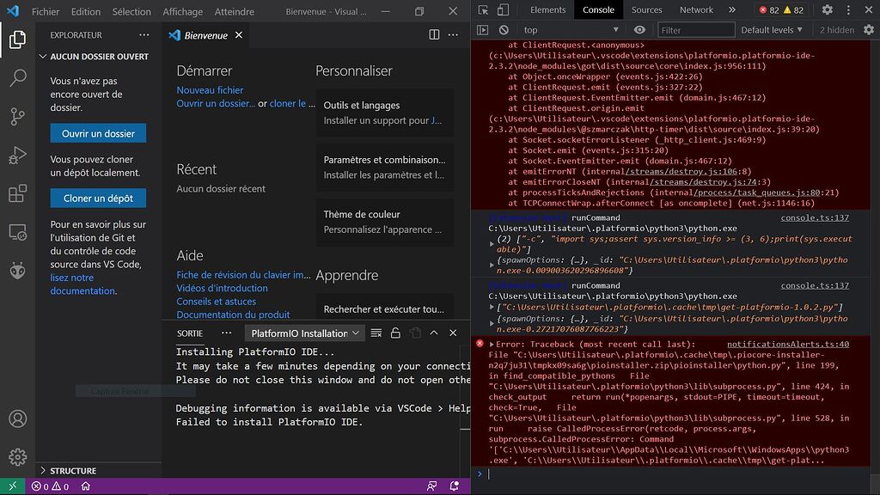Open notifications bell in status bar
Viewport: 880px width, 495px height.
pos(454,486)
